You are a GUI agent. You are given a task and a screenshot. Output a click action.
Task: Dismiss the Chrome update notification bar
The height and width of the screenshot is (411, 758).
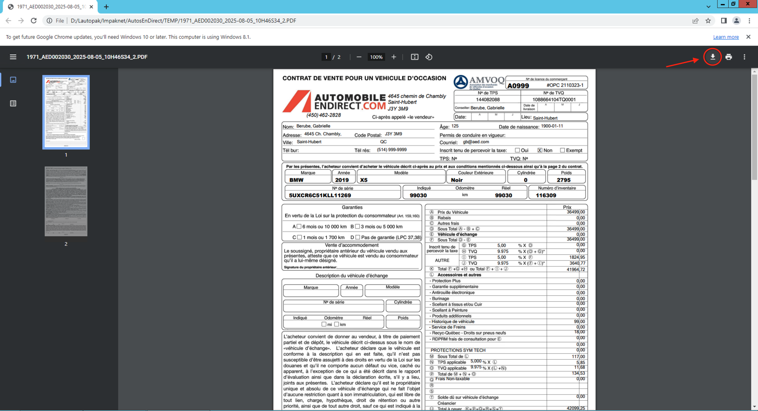(x=748, y=37)
